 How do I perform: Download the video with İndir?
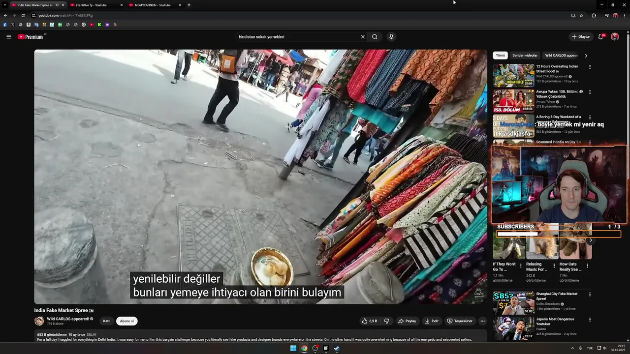coord(432,321)
